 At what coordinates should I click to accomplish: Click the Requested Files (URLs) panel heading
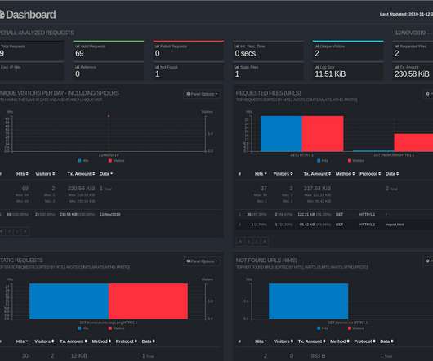[268, 93]
